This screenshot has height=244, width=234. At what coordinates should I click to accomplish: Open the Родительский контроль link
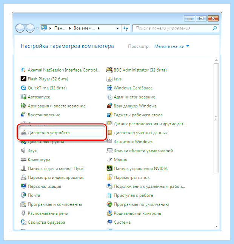[x=137, y=213]
